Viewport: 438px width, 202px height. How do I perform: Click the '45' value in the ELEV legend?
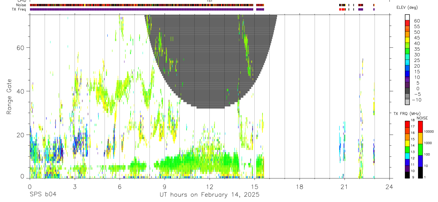(417, 38)
